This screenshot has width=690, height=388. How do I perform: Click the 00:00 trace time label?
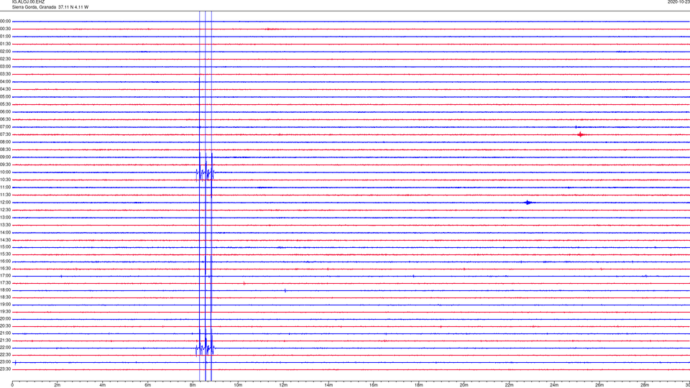click(x=5, y=21)
